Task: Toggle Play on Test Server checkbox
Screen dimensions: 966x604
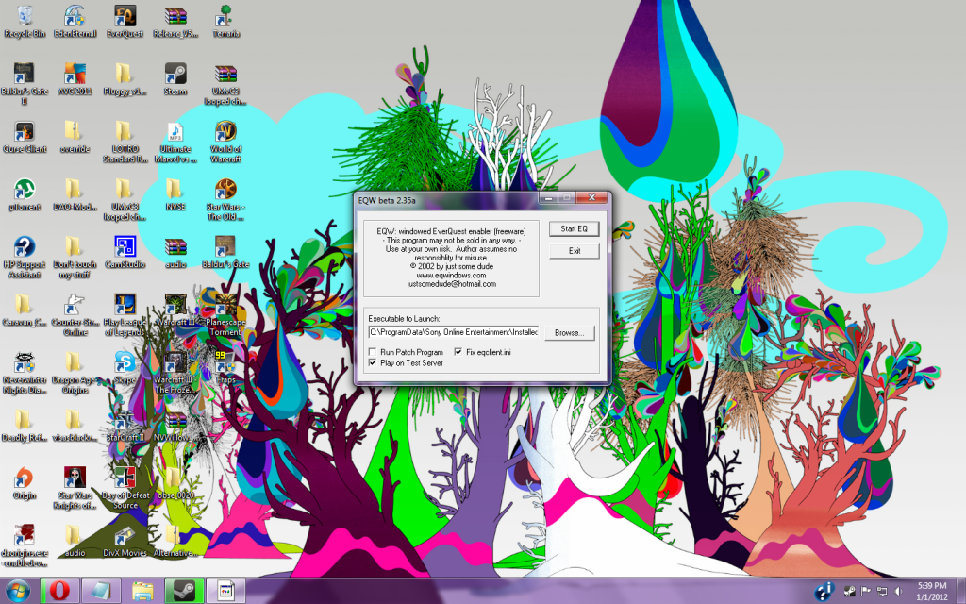Action: pyautogui.click(x=373, y=363)
